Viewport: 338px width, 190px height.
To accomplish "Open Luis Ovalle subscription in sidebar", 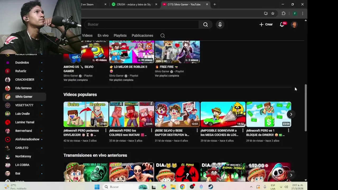I will (x=24, y=114).
